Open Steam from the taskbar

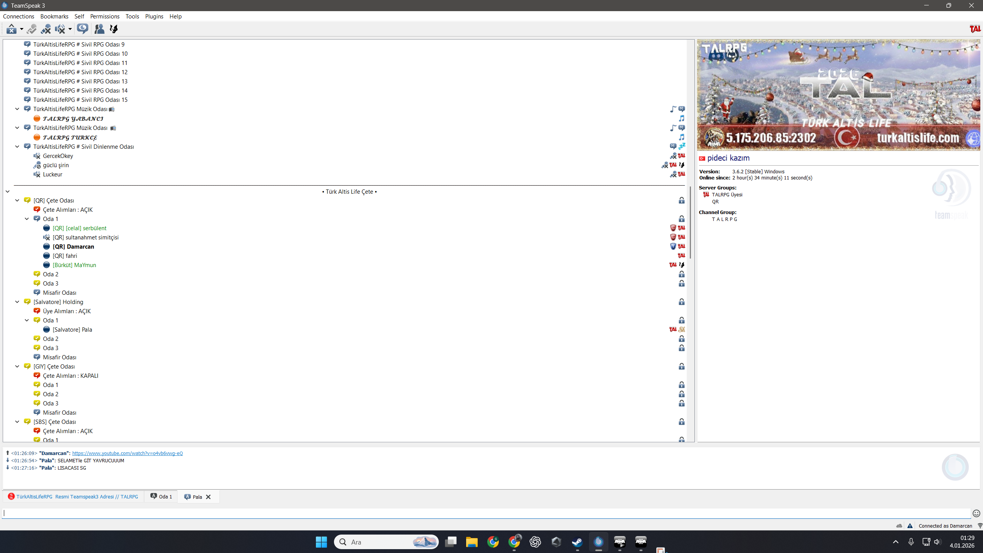pyautogui.click(x=577, y=542)
